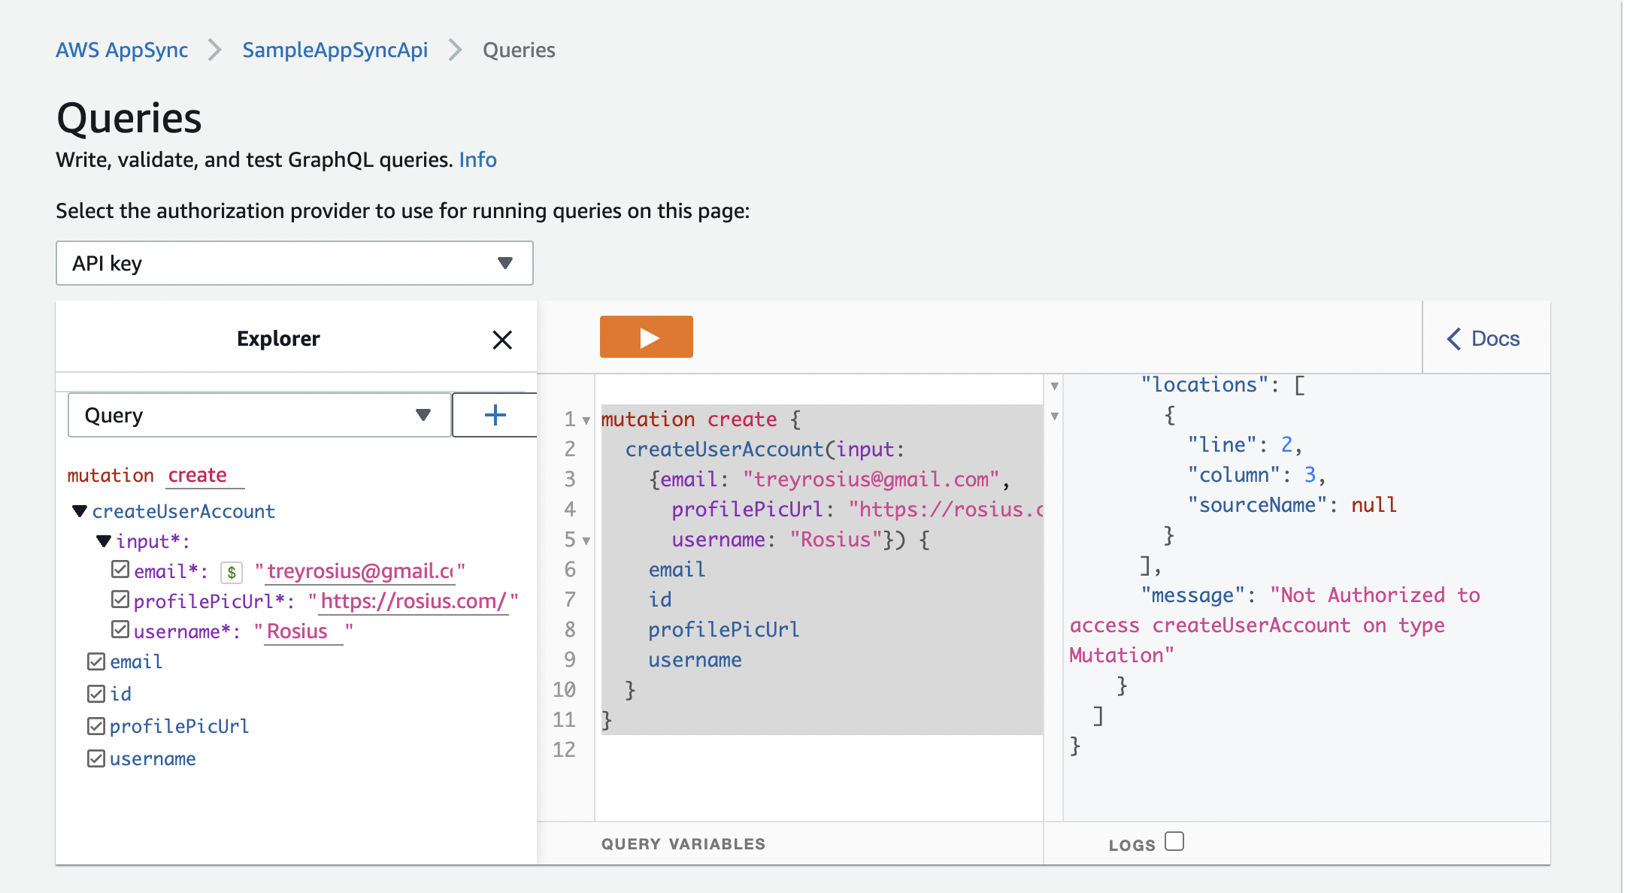Click the username field on editor line 9

tap(695, 660)
